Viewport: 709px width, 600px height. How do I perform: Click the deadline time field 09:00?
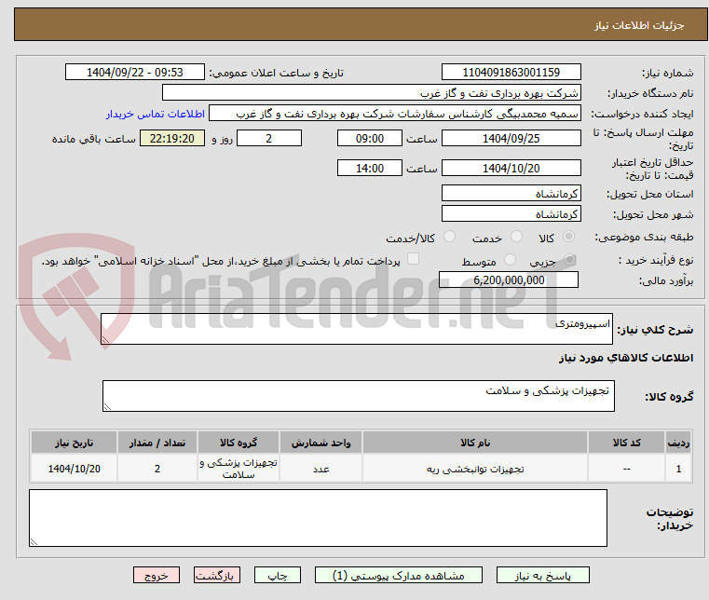(x=370, y=138)
